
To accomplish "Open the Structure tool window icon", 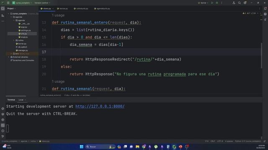I will coord(3,15).
